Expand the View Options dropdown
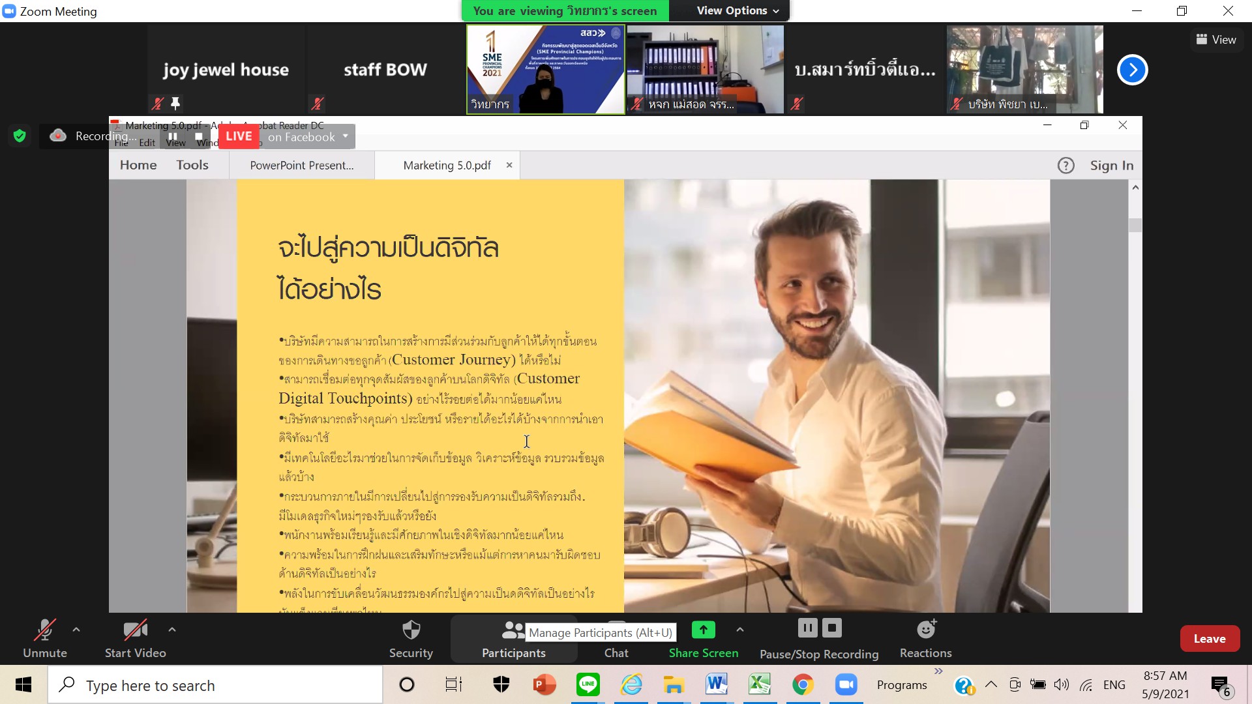Viewport: 1252px width, 704px height. coord(738,10)
